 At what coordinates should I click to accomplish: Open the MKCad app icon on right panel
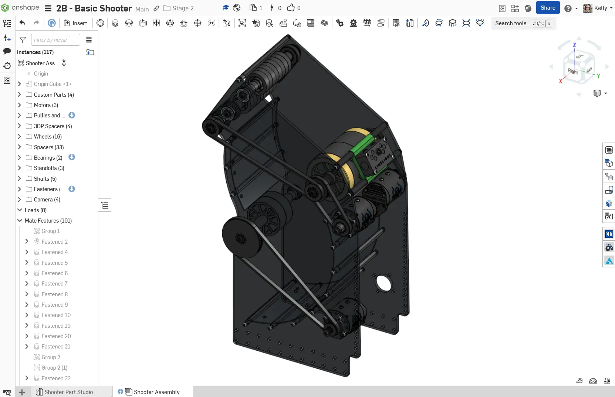click(x=609, y=234)
